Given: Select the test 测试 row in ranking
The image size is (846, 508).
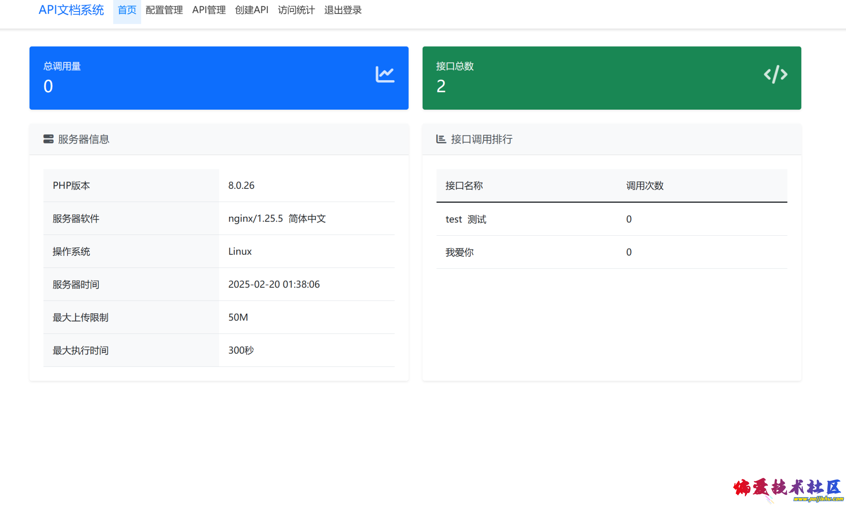Looking at the screenshot, I should (x=466, y=219).
